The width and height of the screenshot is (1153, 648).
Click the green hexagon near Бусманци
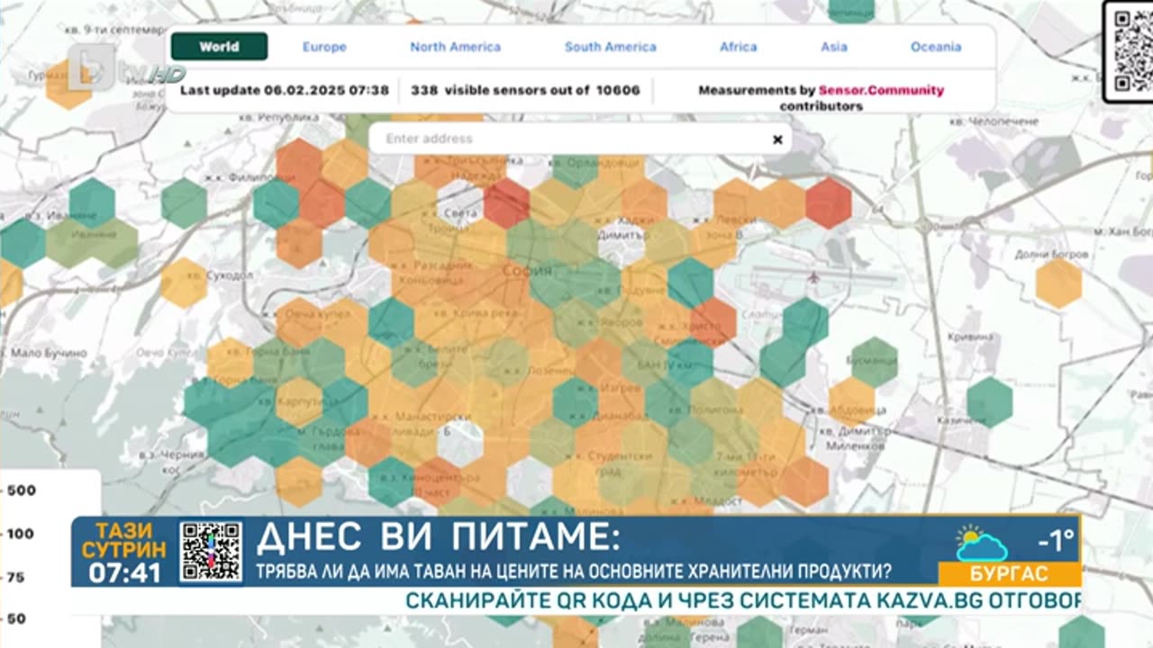tap(874, 362)
